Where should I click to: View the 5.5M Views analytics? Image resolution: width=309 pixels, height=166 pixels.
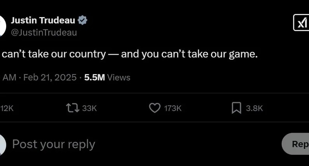[107, 77]
